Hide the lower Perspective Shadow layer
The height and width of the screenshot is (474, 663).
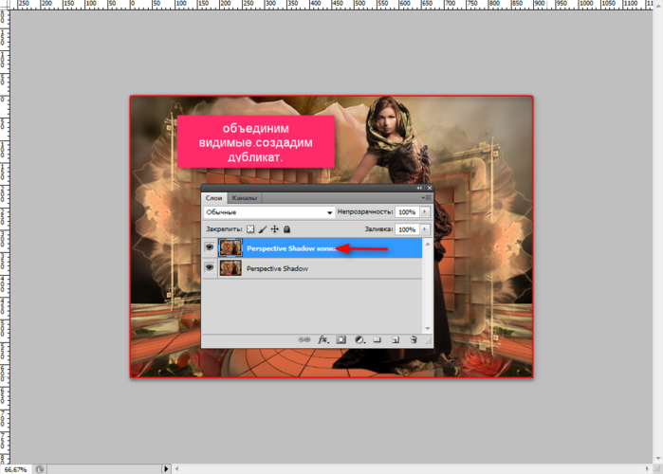(210, 267)
